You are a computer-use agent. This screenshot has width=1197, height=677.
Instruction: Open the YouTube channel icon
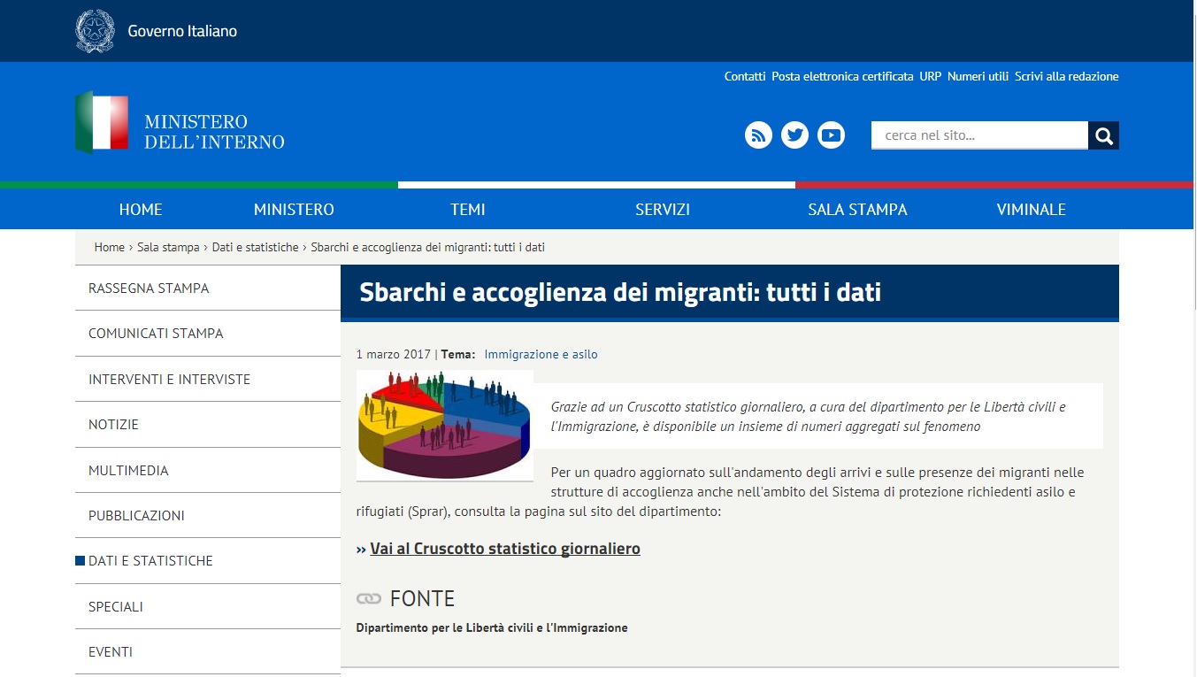pyautogui.click(x=831, y=135)
